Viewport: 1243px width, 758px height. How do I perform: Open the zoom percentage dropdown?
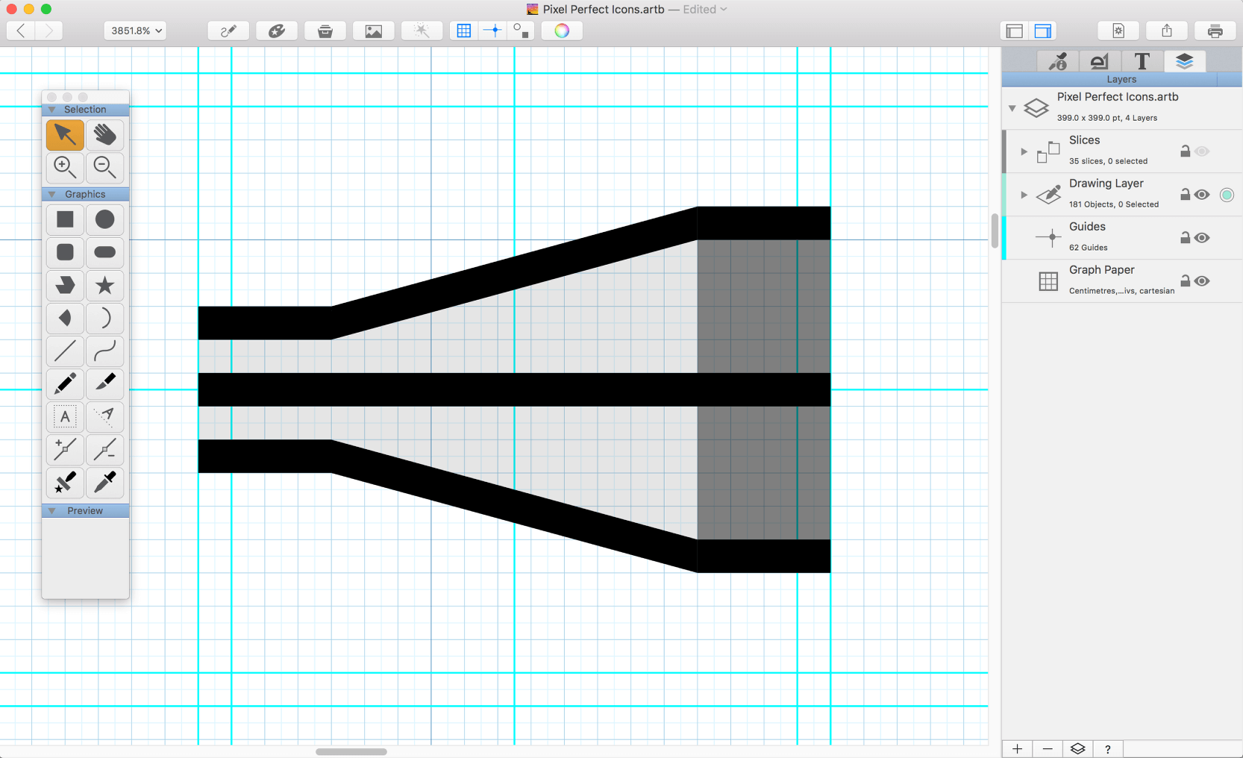135,31
